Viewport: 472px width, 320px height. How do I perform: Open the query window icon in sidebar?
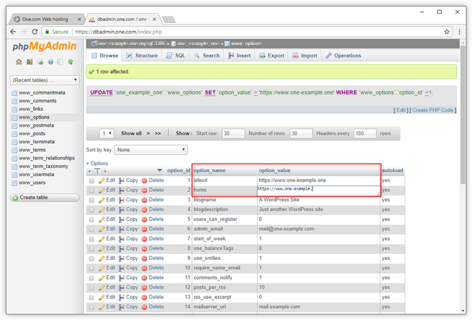click(x=40, y=62)
